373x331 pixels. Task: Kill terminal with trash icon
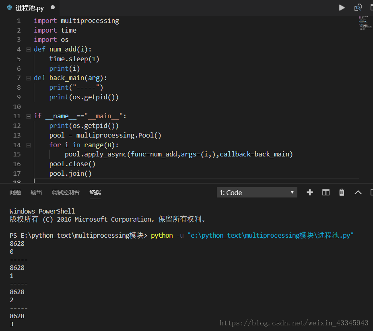(342, 192)
